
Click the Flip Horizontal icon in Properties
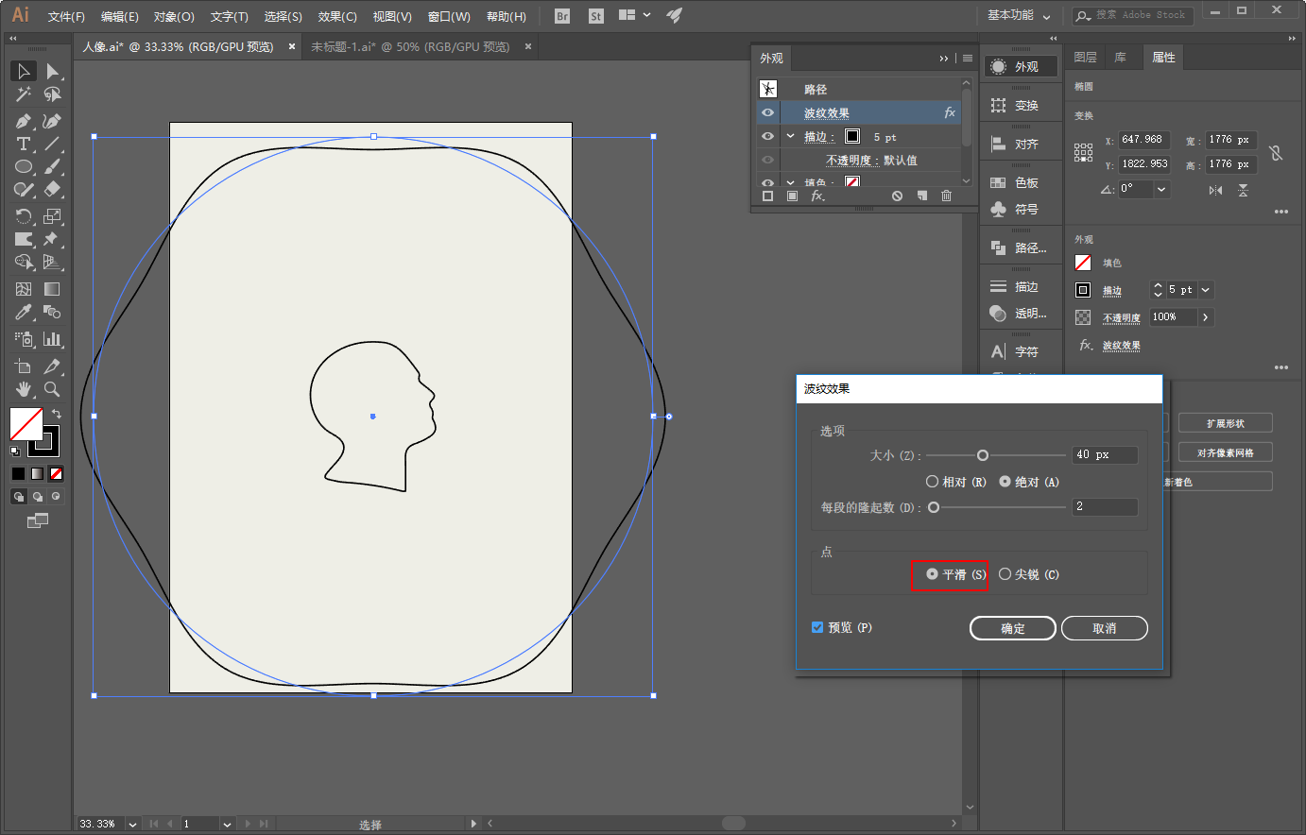1215,190
